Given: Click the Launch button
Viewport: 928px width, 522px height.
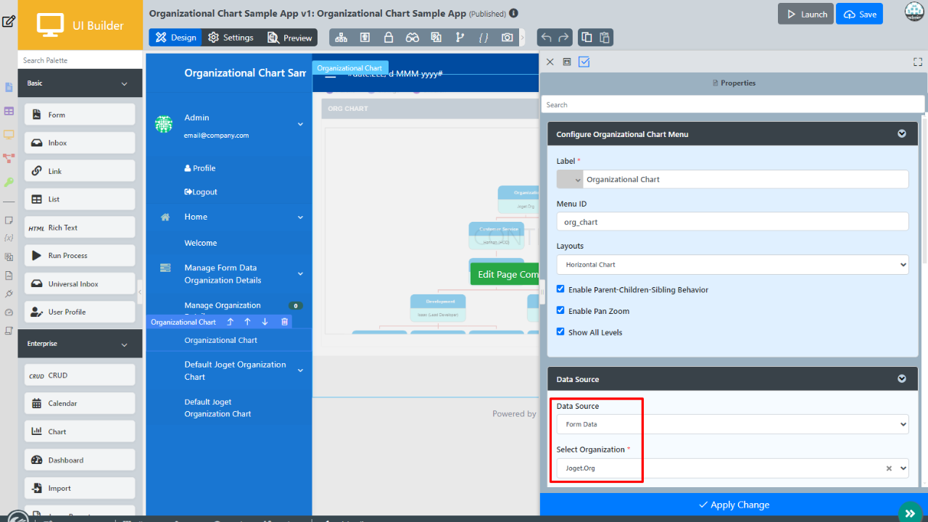Looking at the screenshot, I should coord(805,14).
